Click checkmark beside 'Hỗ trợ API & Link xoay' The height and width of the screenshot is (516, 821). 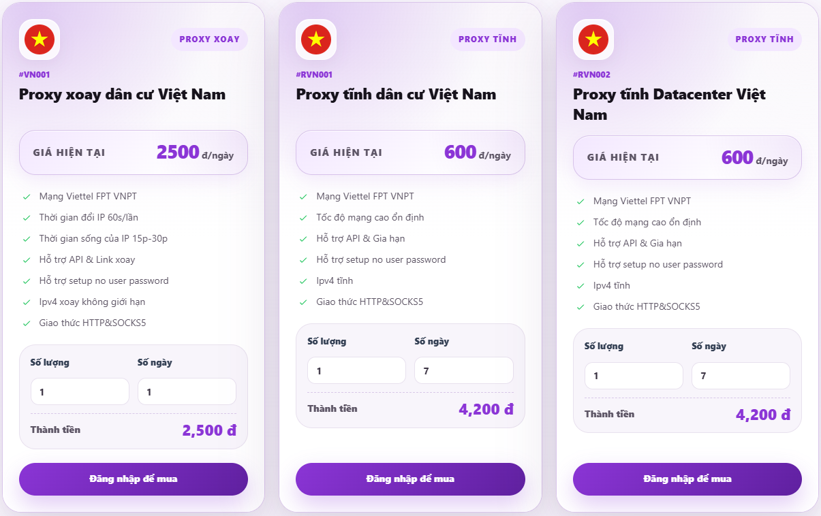27,260
